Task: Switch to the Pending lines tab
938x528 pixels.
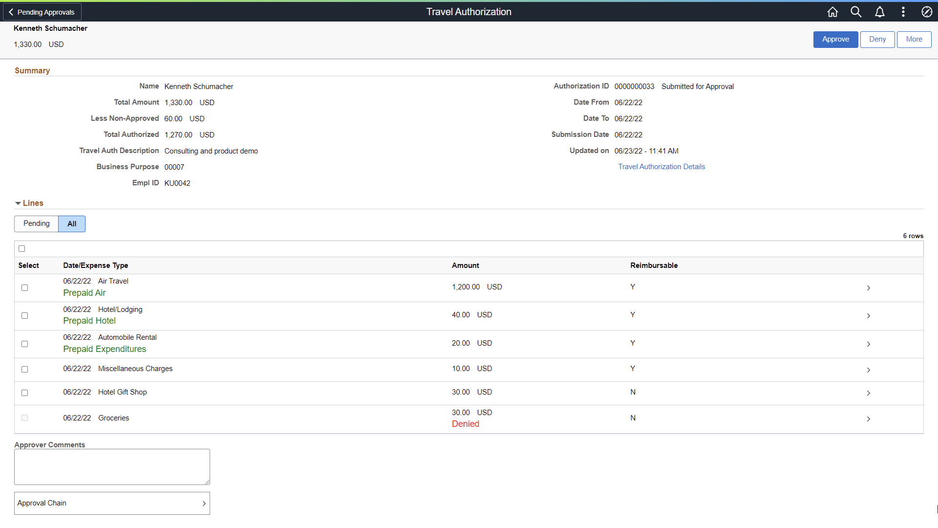Action: (x=36, y=223)
